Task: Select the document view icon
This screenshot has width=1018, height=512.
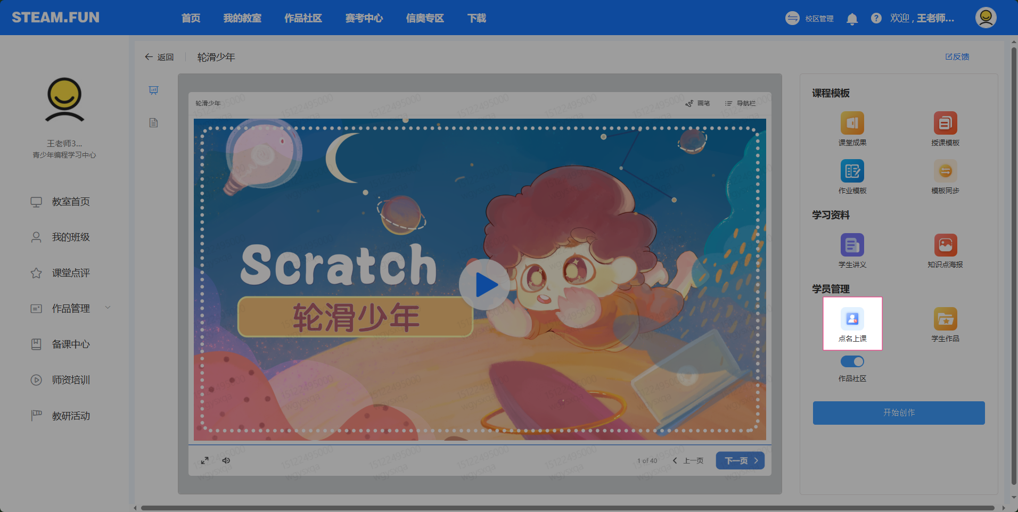Action: point(153,123)
